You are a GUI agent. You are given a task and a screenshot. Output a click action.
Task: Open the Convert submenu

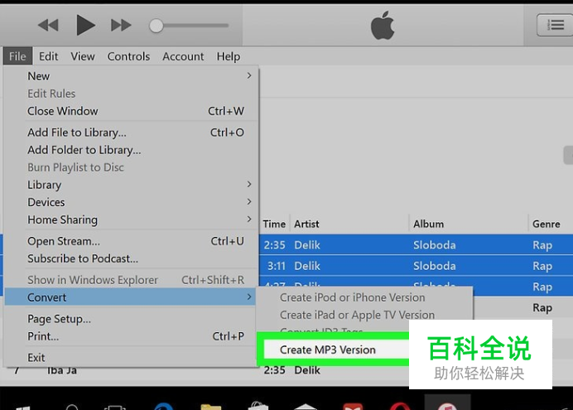(x=131, y=297)
